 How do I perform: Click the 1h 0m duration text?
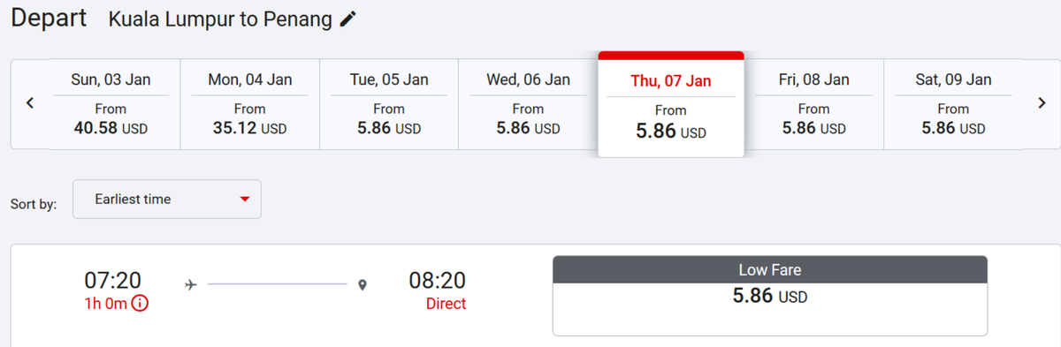(106, 304)
